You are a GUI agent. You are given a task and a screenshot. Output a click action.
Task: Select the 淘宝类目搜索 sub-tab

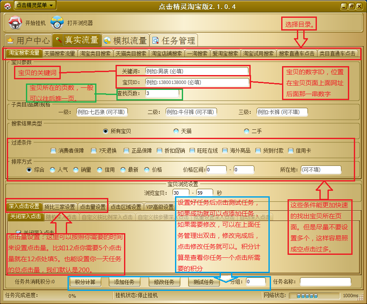95,53
